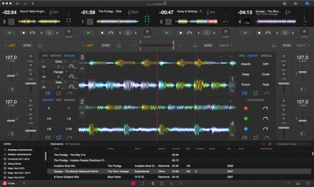Click the blue display mode icon in title bar
This screenshot has height=187, width=314.
pyautogui.click(x=307, y=3)
